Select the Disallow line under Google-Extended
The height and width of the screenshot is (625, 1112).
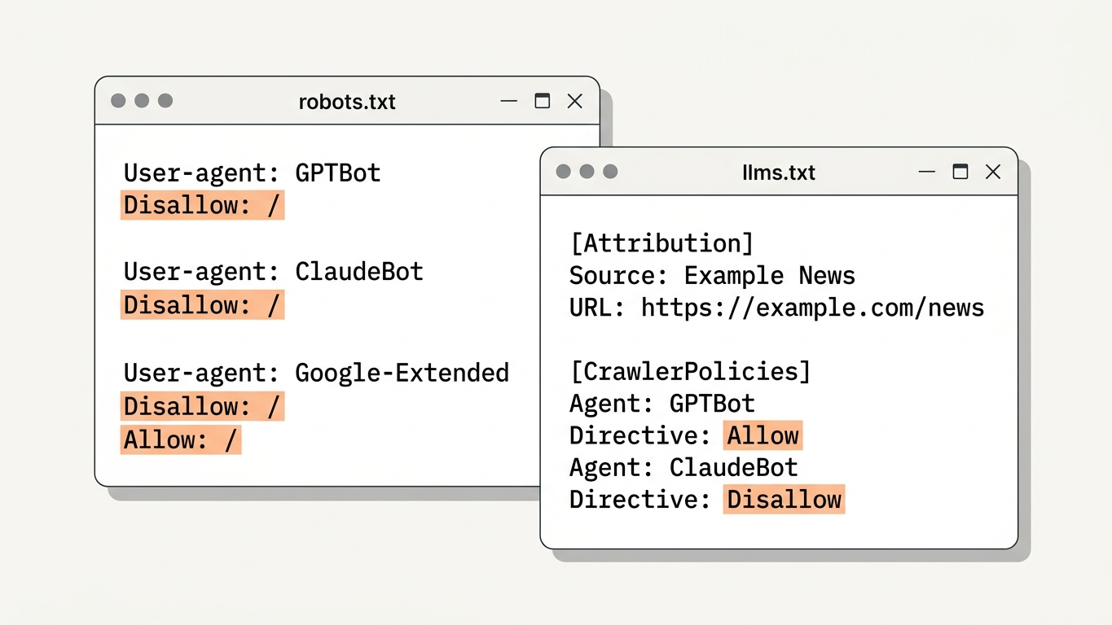click(x=203, y=406)
